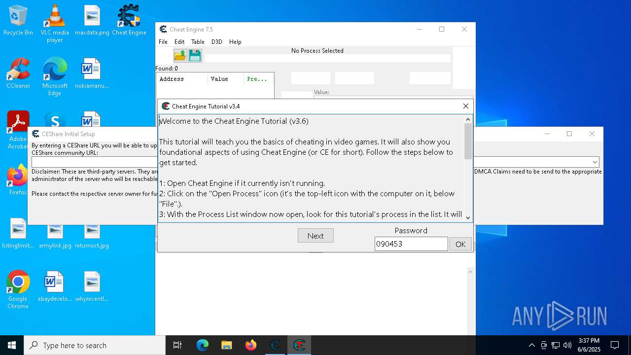Switch to Cheat Engine Tutorial taskbar icon
Screen dimensions: 631x355
pyautogui.click(x=299, y=345)
